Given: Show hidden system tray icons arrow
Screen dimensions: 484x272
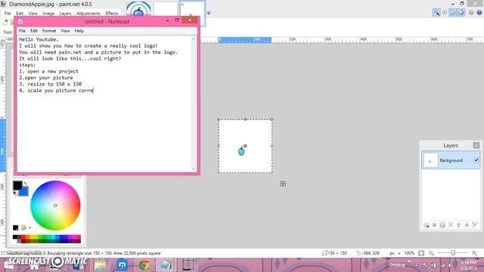Looking at the screenshot, I should [417, 265].
